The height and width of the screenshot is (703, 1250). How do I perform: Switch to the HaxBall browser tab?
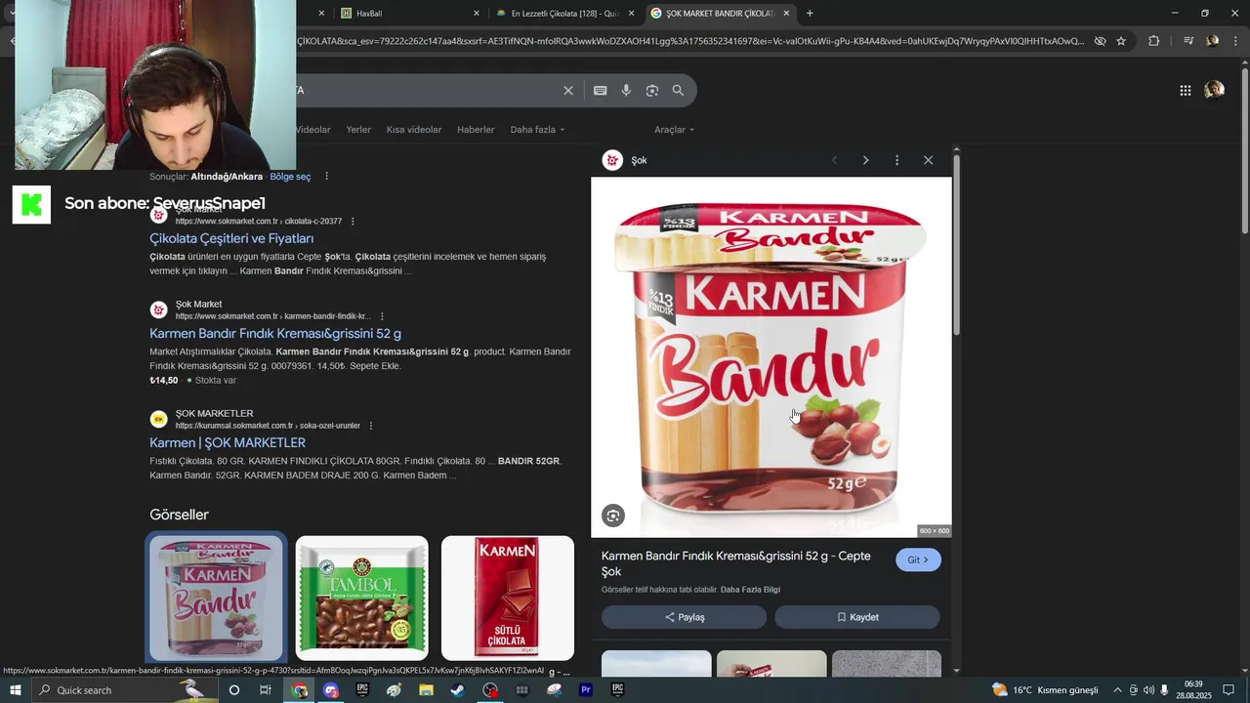(x=410, y=14)
